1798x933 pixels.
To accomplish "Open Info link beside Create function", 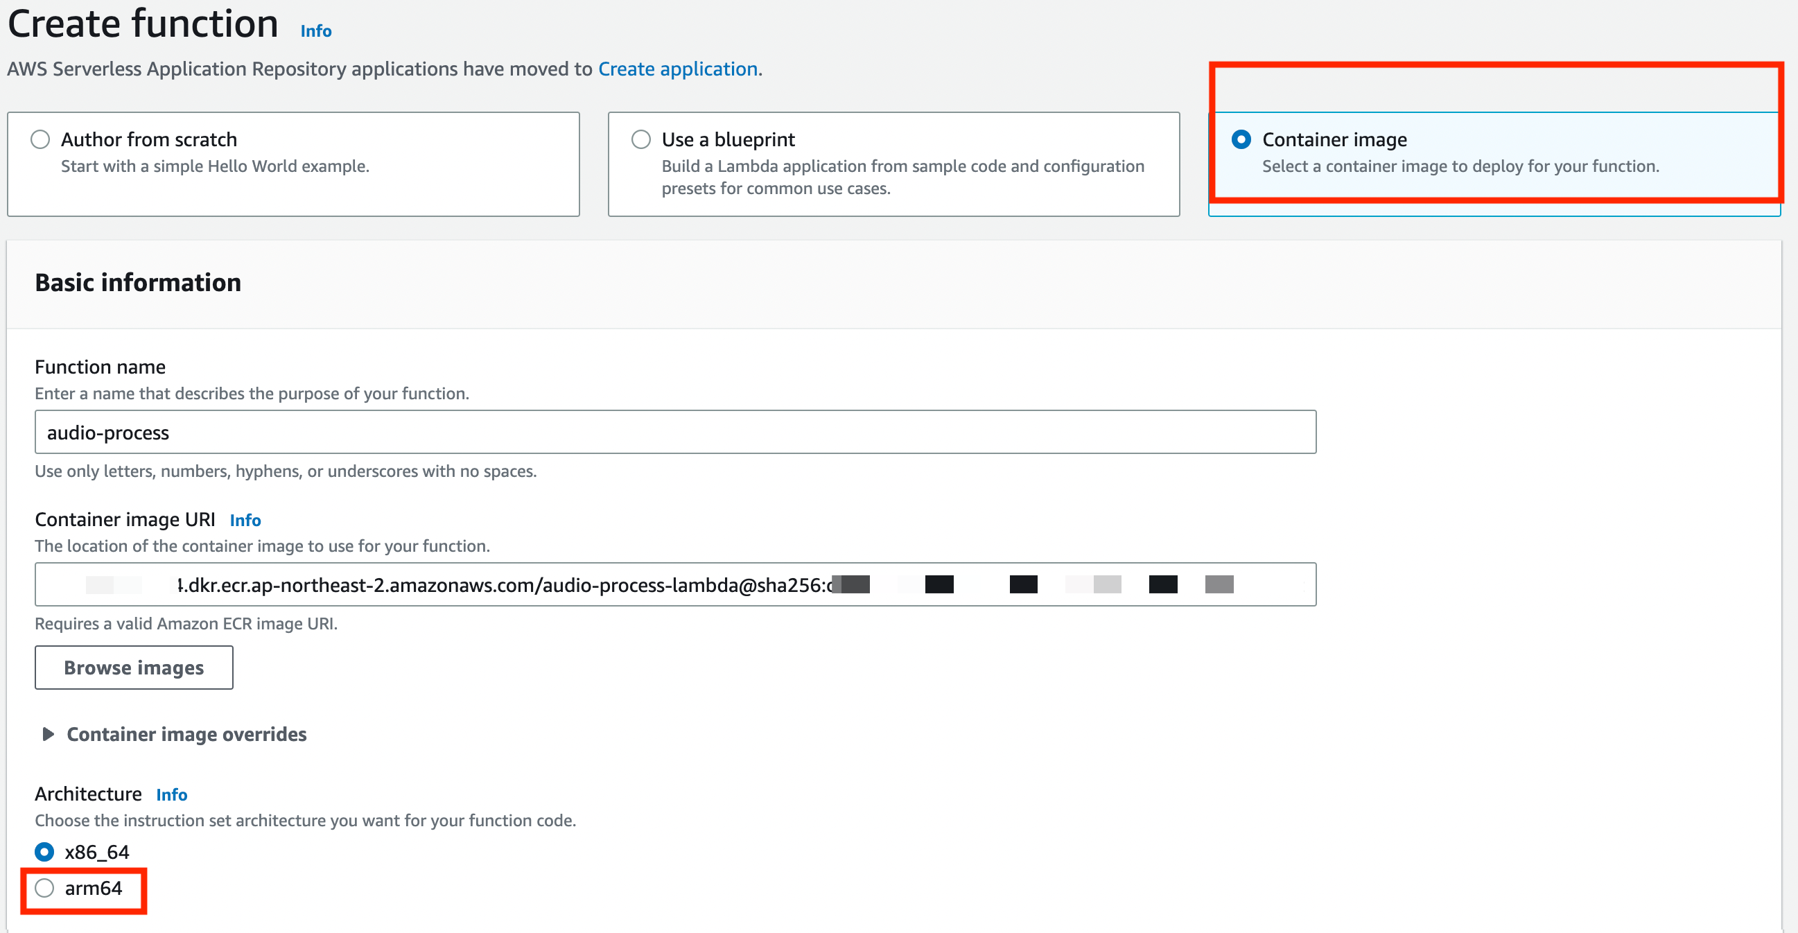I will (315, 31).
